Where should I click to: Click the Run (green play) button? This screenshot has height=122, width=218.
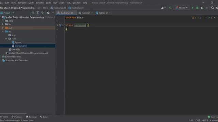tap(192, 8)
